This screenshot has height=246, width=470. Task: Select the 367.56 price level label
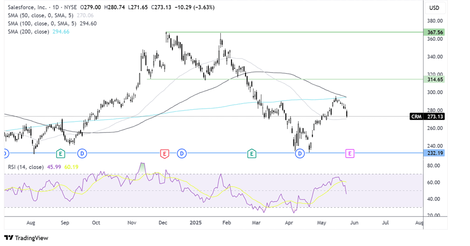coord(434,32)
